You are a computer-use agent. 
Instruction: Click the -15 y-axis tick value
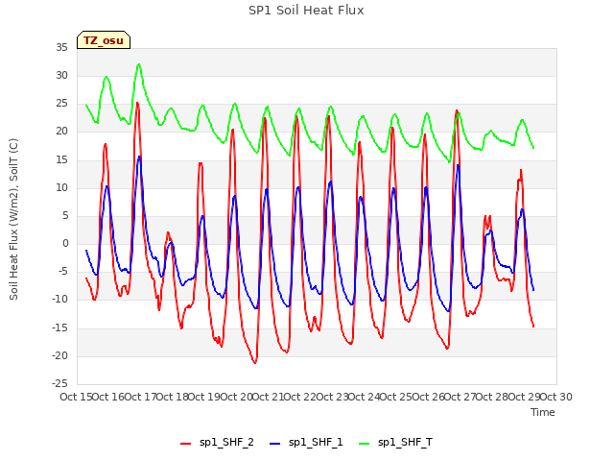[x=59, y=328]
